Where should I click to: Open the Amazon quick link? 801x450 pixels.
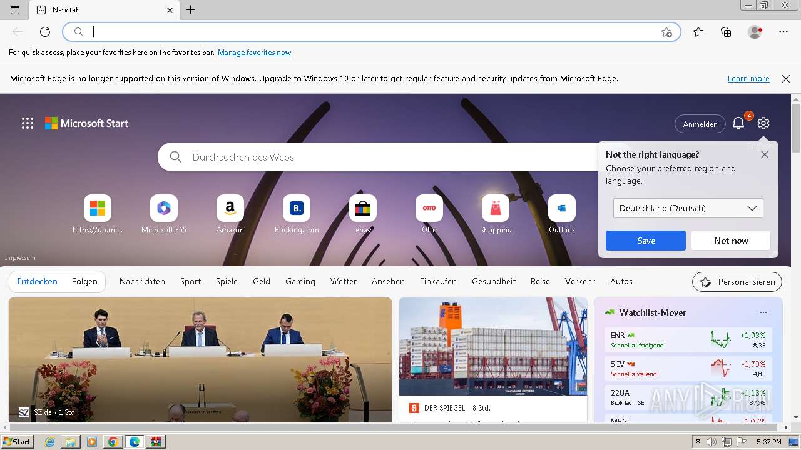[230, 214]
